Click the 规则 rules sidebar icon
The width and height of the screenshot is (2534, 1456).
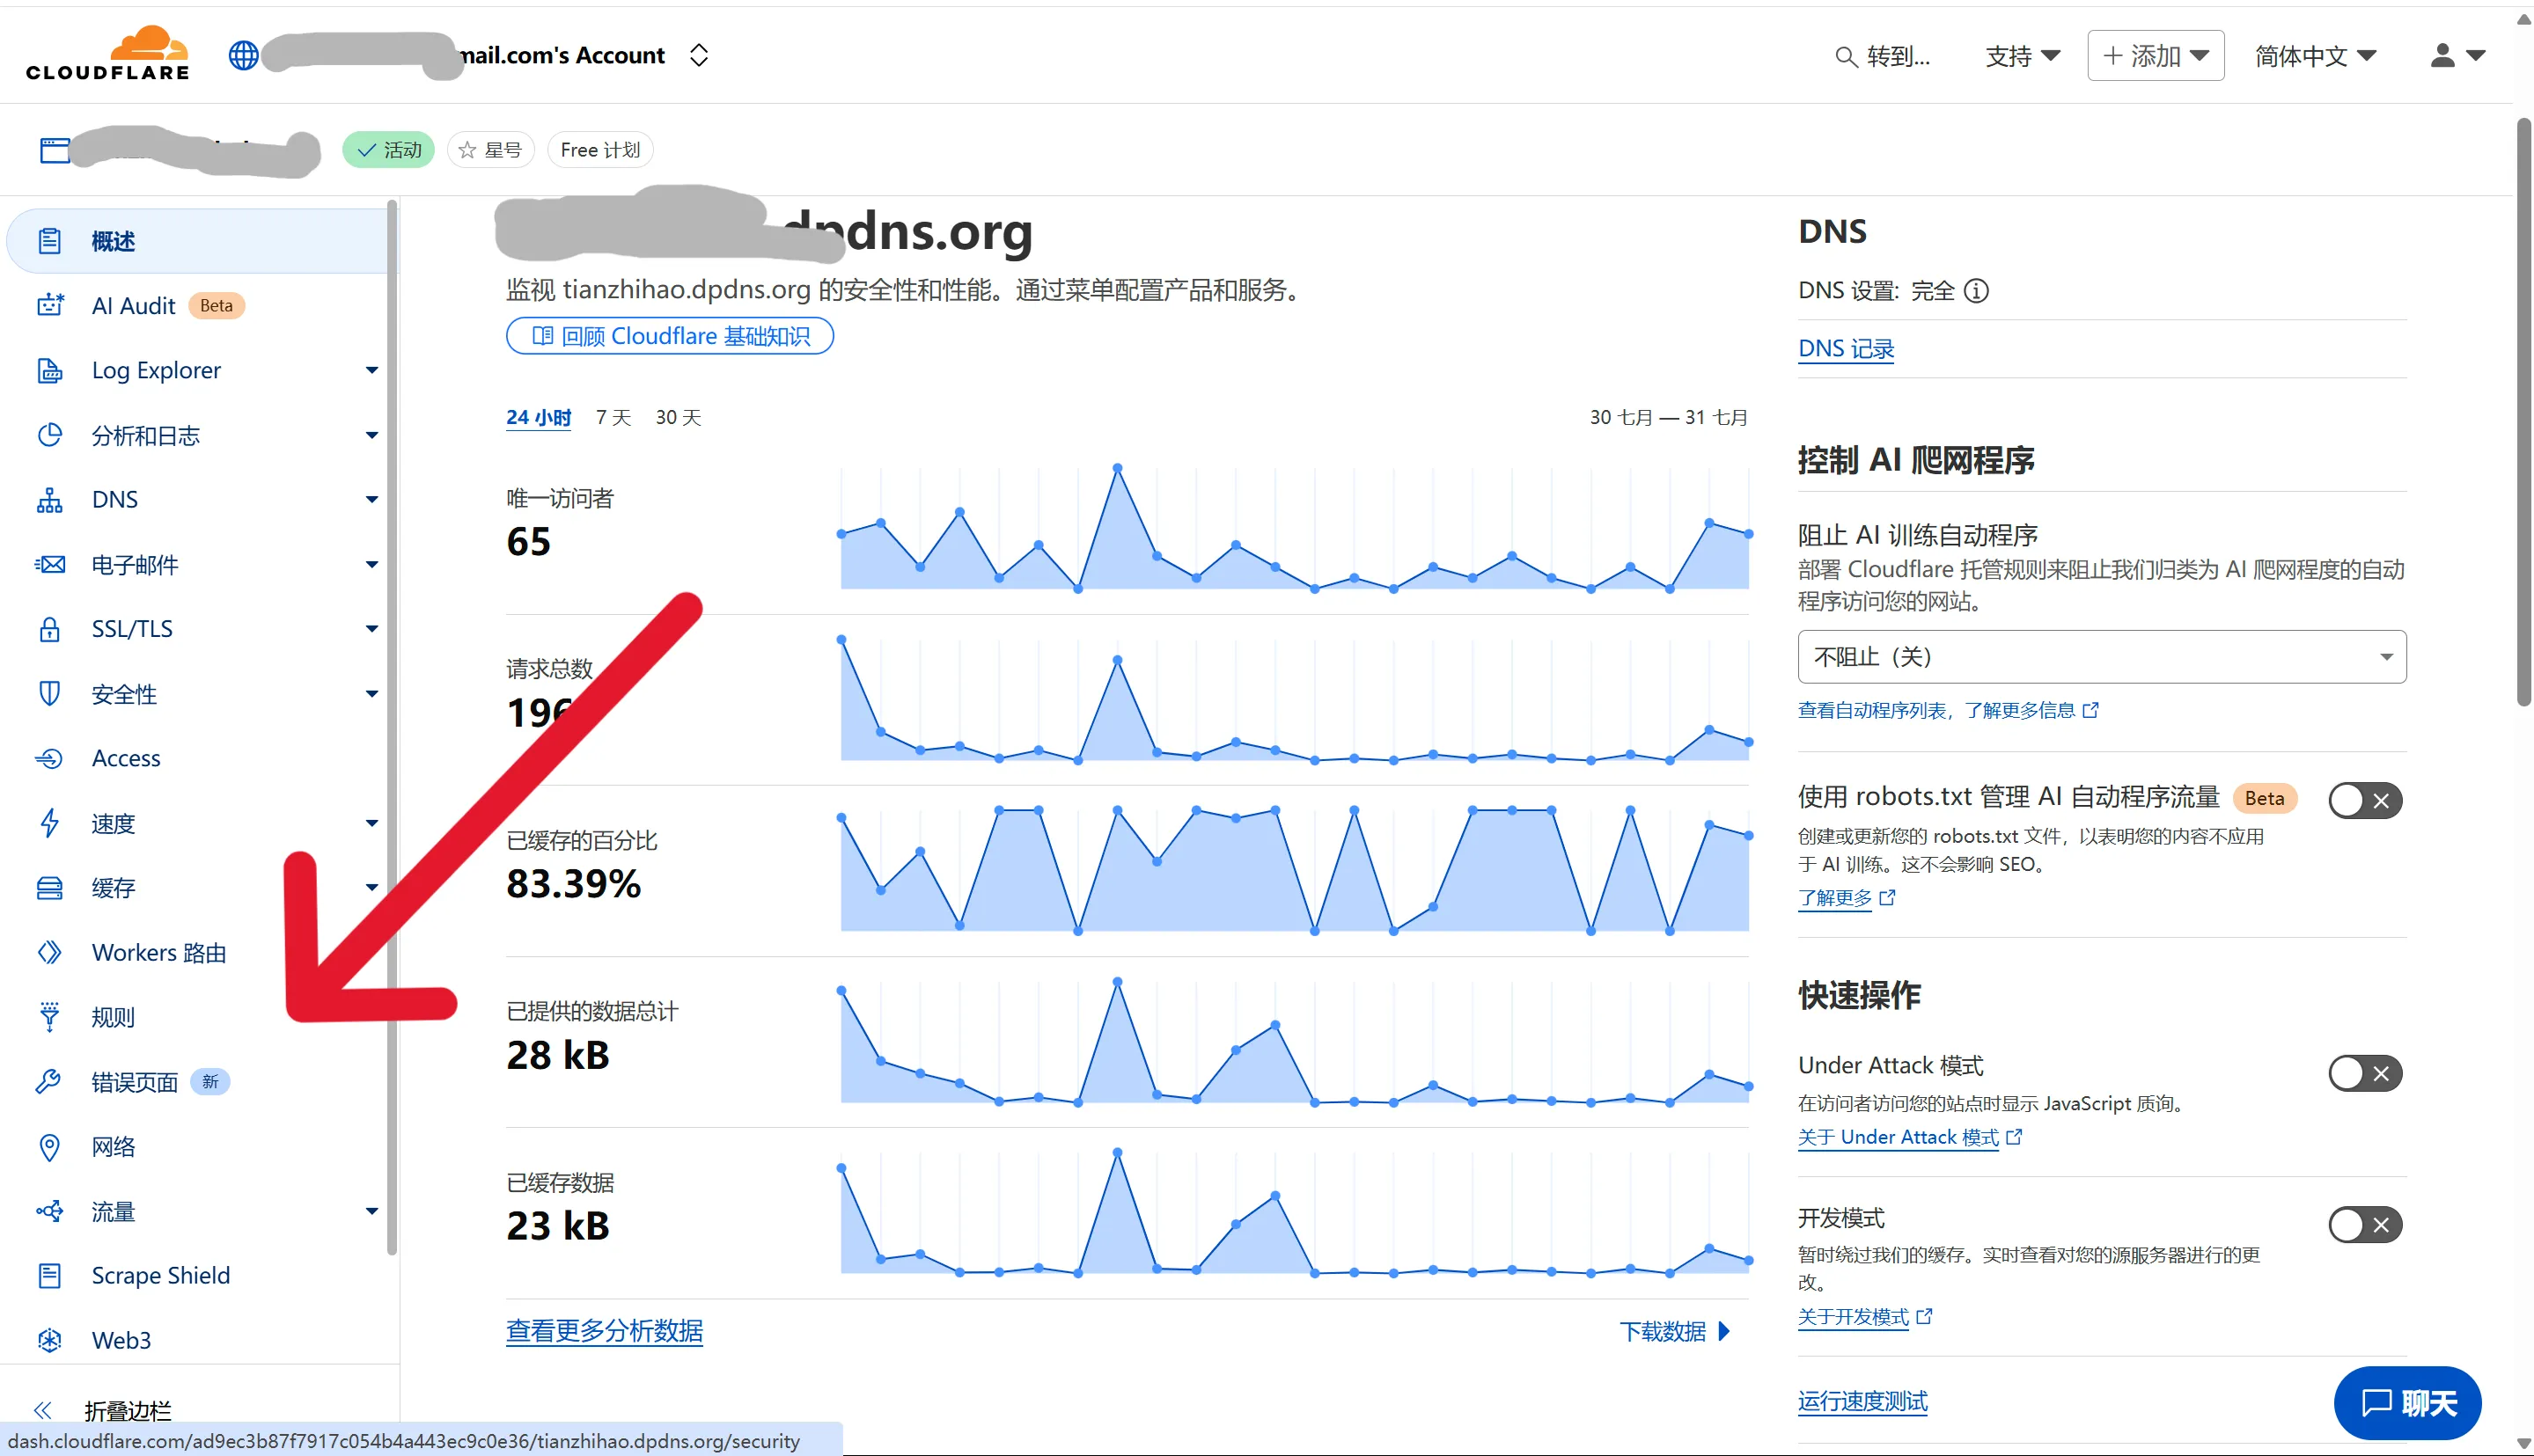(49, 1017)
